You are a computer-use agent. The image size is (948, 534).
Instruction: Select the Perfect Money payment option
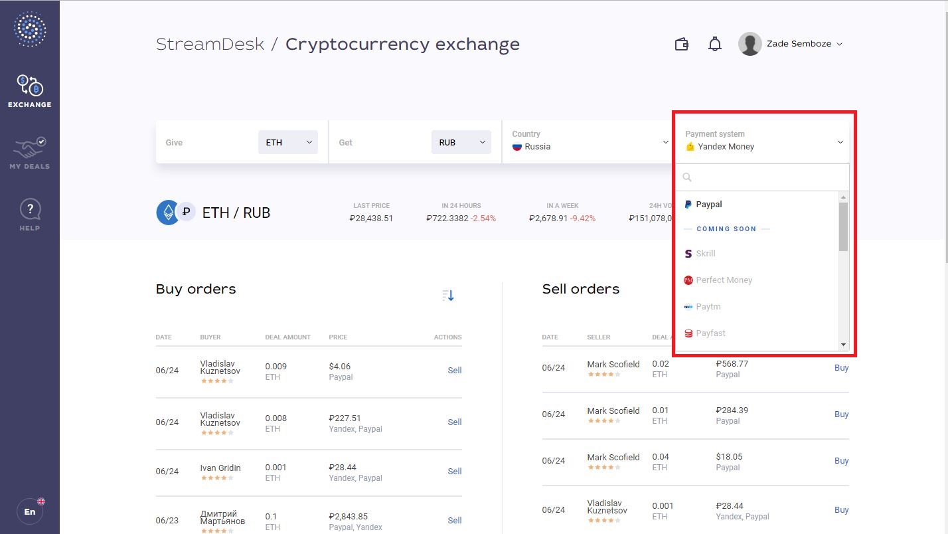[757, 280]
